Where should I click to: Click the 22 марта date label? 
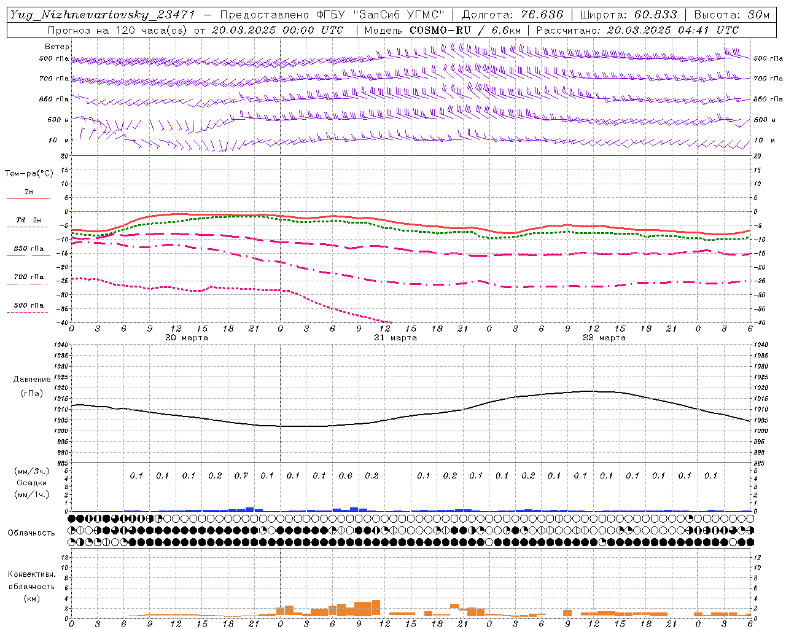point(604,338)
